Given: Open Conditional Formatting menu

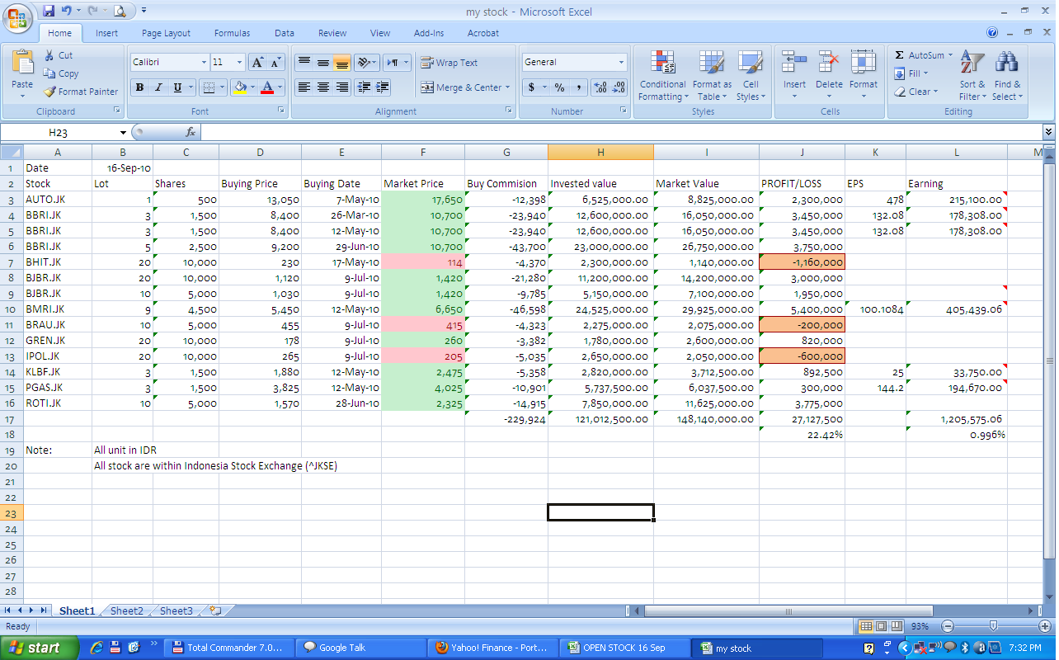Looking at the screenshot, I should click(662, 75).
